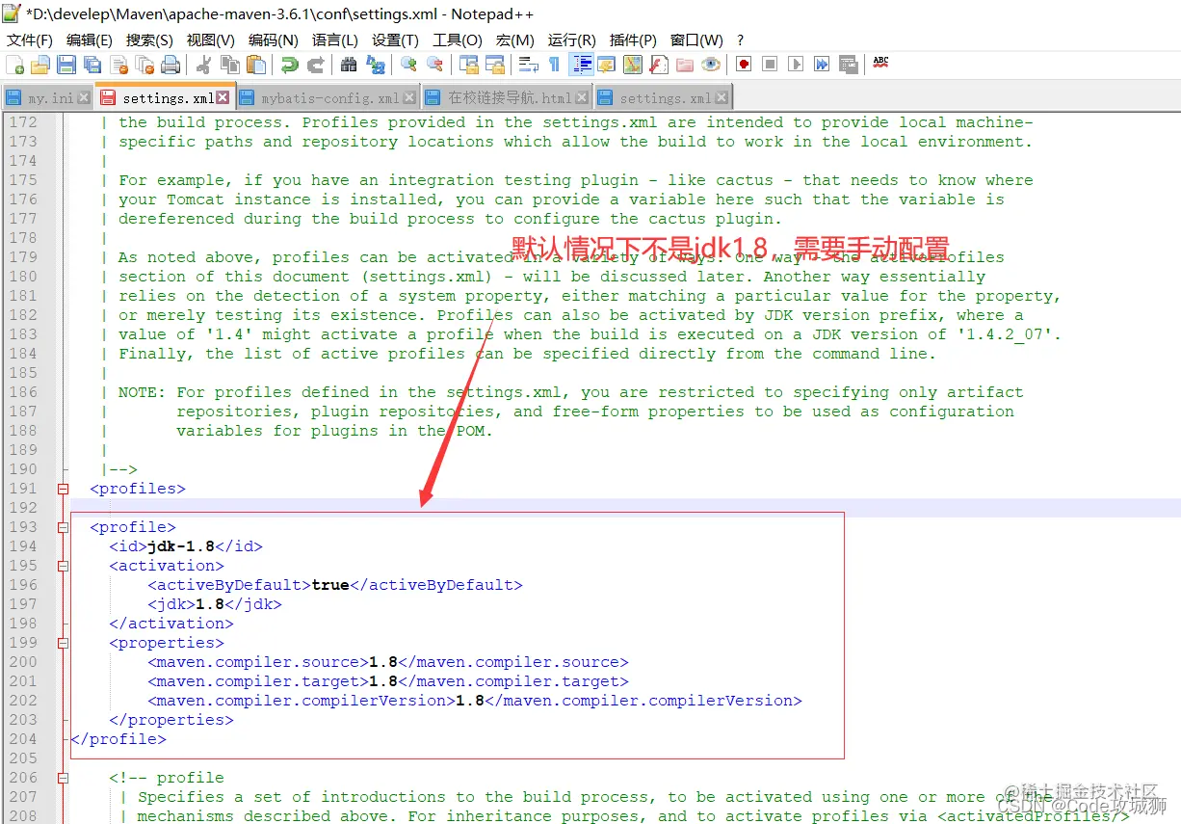1181x824 pixels.
Task: Toggle word wrap toolbar icon
Action: [x=528, y=65]
